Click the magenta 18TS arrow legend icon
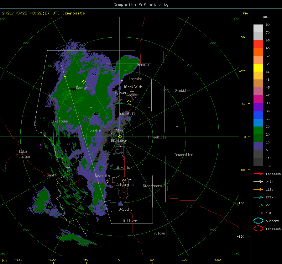The image size is (282, 264). pyautogui.click(x=258, y=213)
